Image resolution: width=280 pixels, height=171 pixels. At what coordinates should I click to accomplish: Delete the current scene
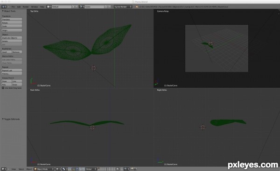click(x=109, y=7)
